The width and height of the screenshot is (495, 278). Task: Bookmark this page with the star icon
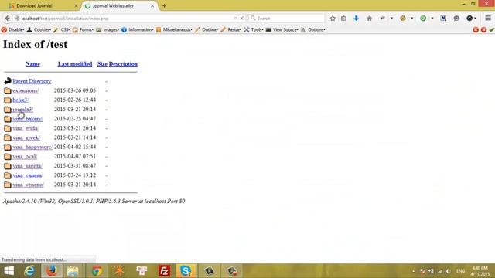[x=333, y=19]
